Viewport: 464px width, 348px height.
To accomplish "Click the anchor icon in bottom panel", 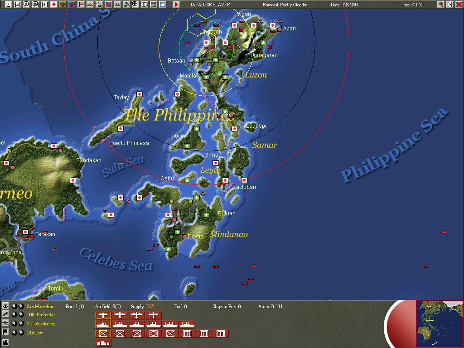I will coord(6,305).
